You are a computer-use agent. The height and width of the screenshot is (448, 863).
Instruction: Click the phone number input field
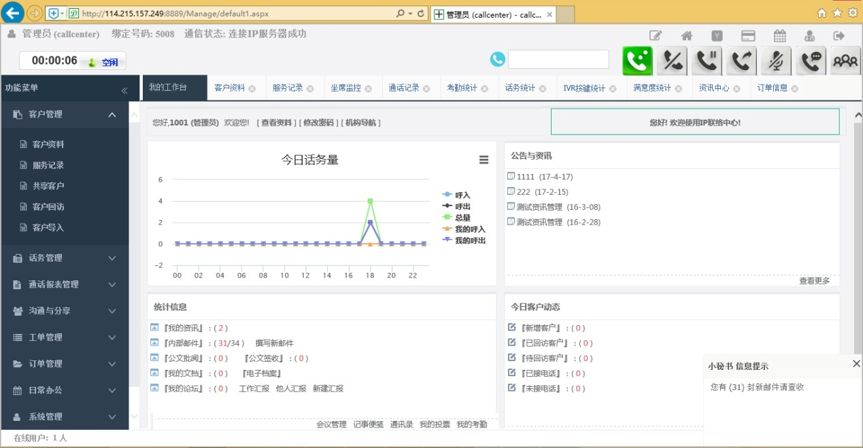pyautogui.click(x=558, y=60)
